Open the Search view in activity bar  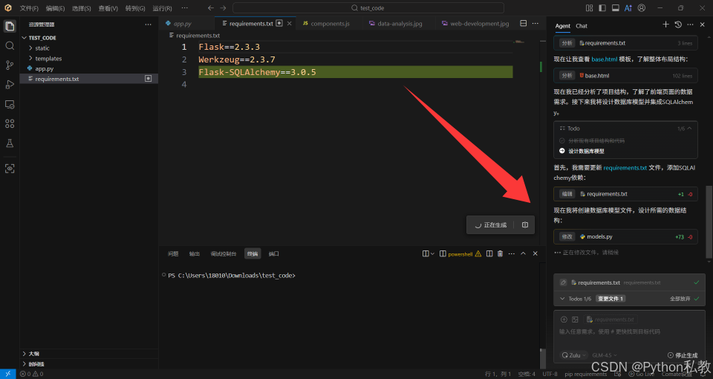coord(10,45)
